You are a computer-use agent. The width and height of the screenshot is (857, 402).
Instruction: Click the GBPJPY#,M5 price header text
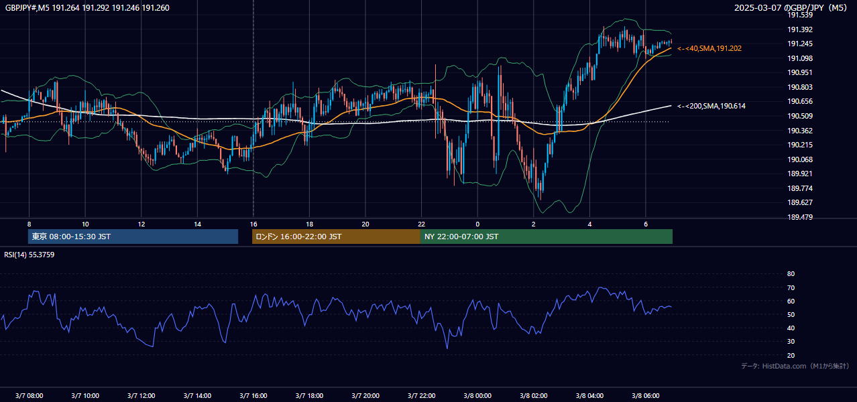coord(87,8)
